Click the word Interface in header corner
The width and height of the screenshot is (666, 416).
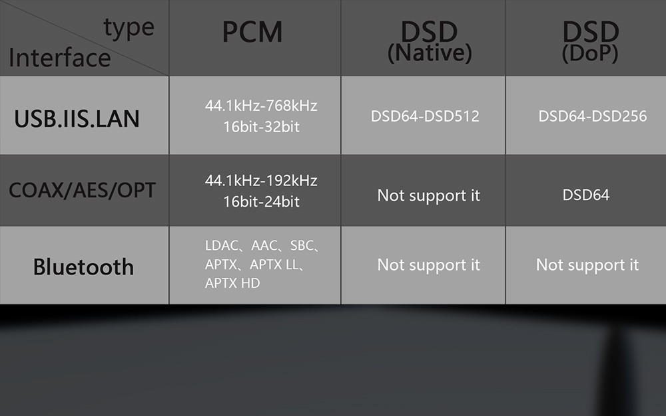pyautogui.click(x=60, y=58)
